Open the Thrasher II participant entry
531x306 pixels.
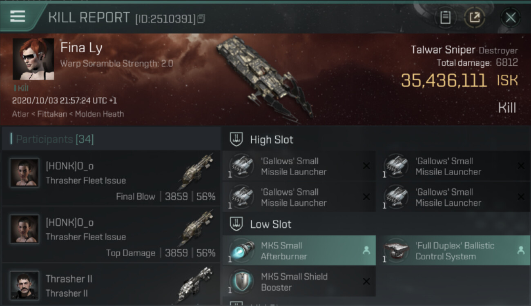(x=111, y=284)
